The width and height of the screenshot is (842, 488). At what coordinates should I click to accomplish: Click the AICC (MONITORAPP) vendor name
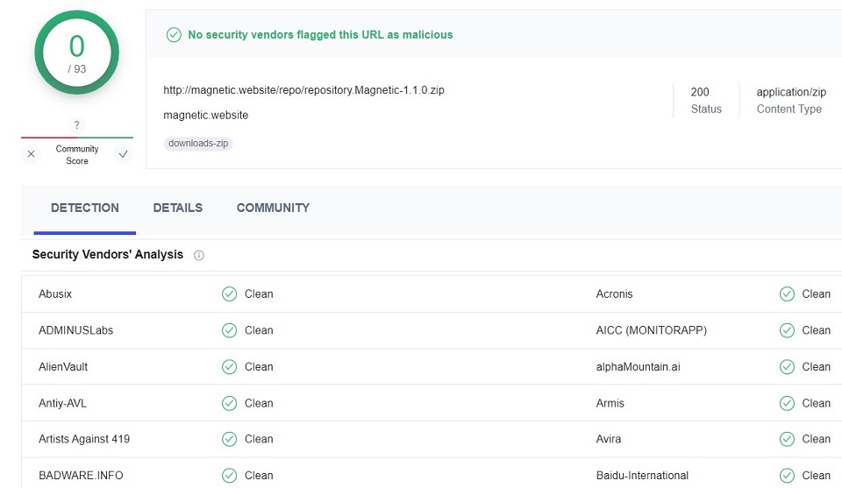point(652,330)
